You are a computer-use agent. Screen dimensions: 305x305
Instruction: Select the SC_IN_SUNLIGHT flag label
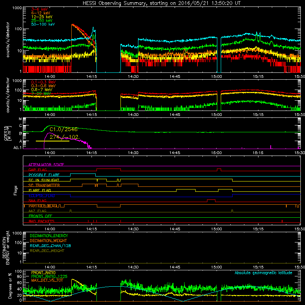coord(44,180)
